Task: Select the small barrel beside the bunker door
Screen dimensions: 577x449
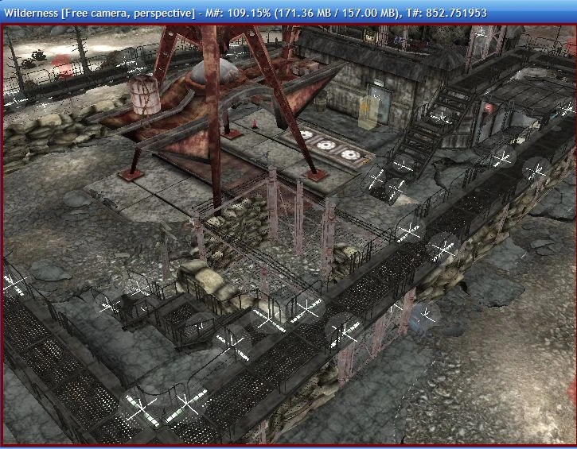Action: [x=321, y=100]
